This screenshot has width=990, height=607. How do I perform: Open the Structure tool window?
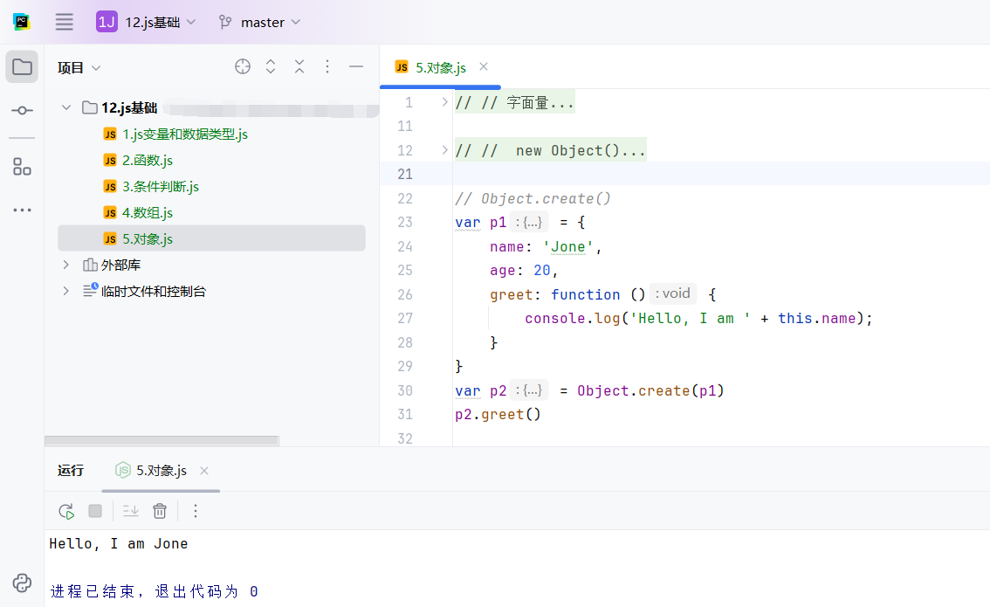point(22,167)
